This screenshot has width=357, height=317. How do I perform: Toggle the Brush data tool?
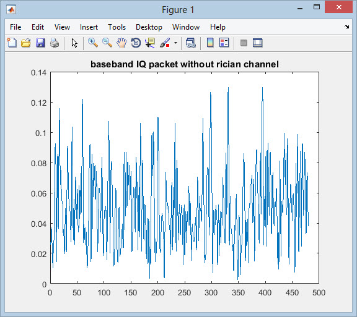tap(165, 43)
